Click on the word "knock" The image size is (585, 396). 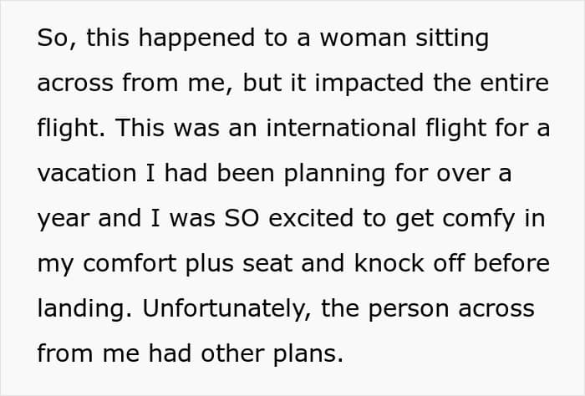pos(389,264)
